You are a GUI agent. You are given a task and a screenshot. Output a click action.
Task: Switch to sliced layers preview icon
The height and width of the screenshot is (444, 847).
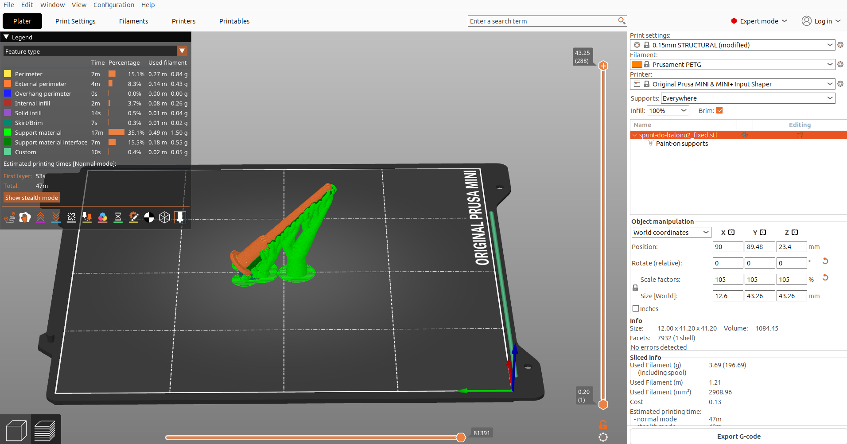(45, 430)
